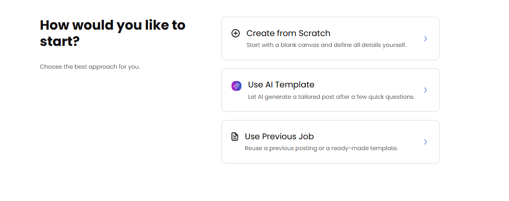Click the plus circle icon for Create from Scratch
Viewport: 509px width, 201px height.
point(235,34)
